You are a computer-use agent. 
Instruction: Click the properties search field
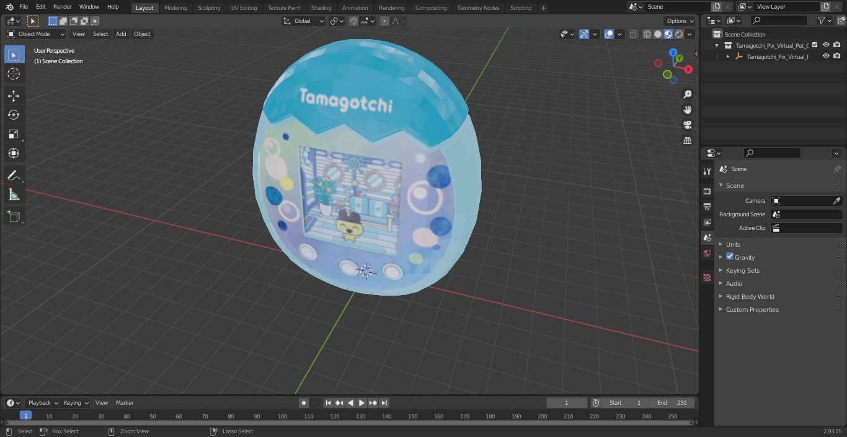(772, 153)
